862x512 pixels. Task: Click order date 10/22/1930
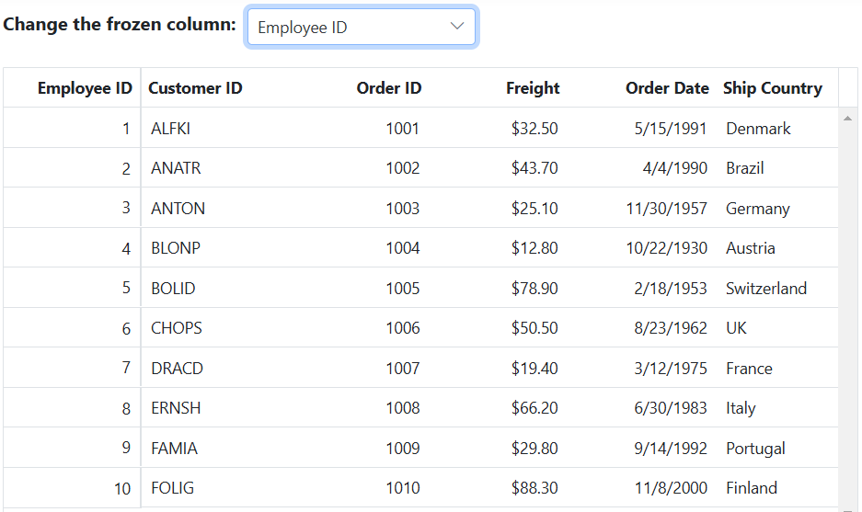666,248
